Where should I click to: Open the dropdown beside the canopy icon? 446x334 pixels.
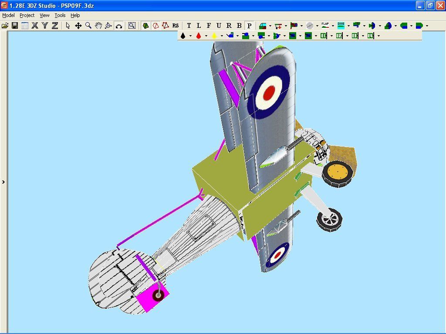tap(270, 26)
